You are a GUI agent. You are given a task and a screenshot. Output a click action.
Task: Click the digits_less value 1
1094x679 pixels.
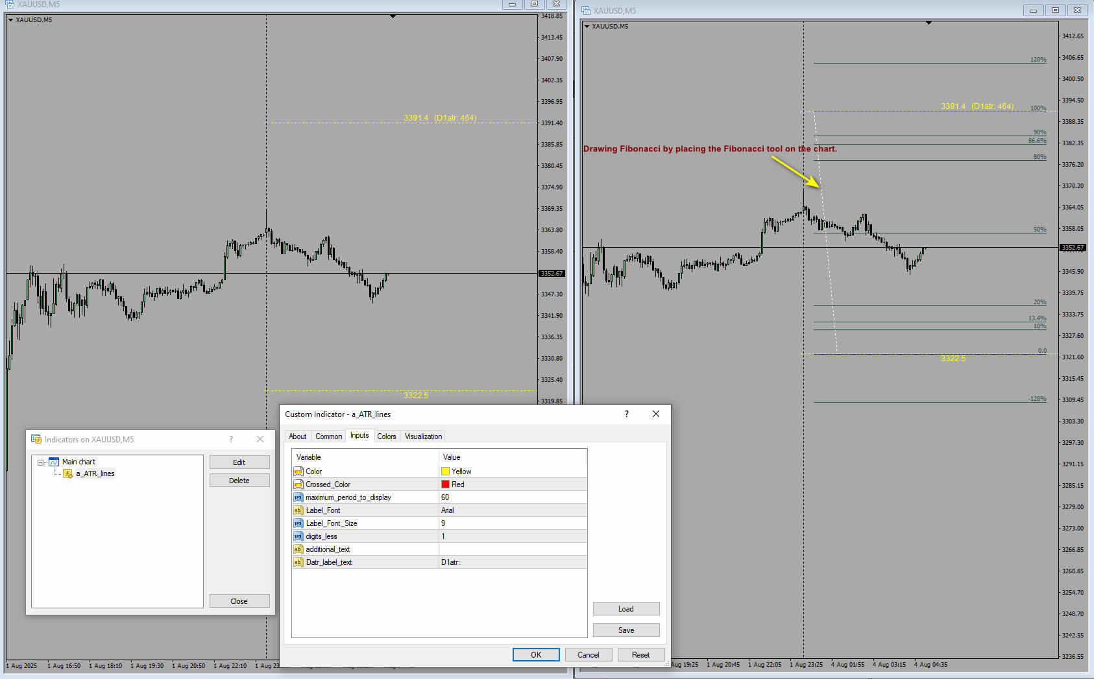coord(513,536)
